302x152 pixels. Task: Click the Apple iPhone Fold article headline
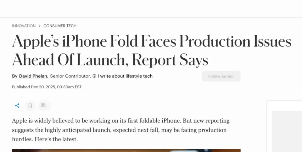click(151, 50)
